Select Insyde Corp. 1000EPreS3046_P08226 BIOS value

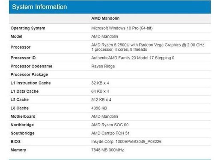coord(126,142)
